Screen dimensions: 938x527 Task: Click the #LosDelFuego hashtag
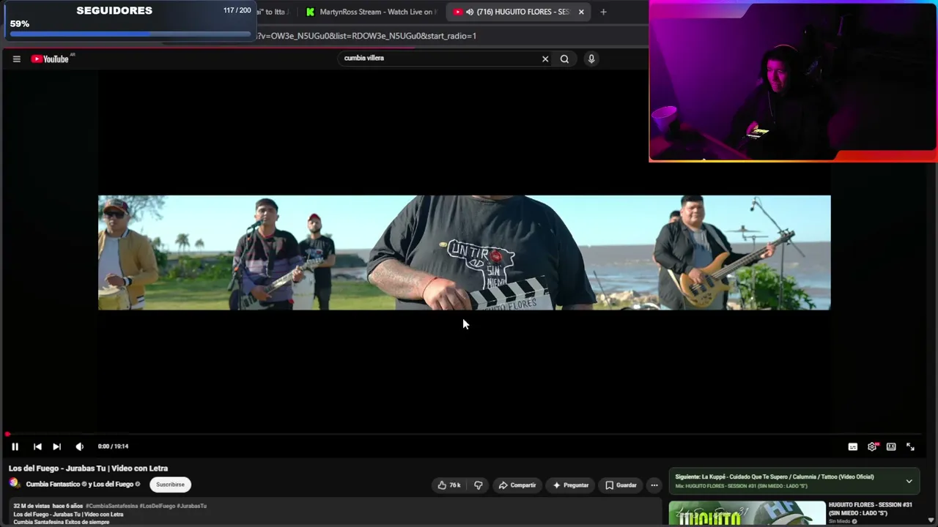click(157, 506)
